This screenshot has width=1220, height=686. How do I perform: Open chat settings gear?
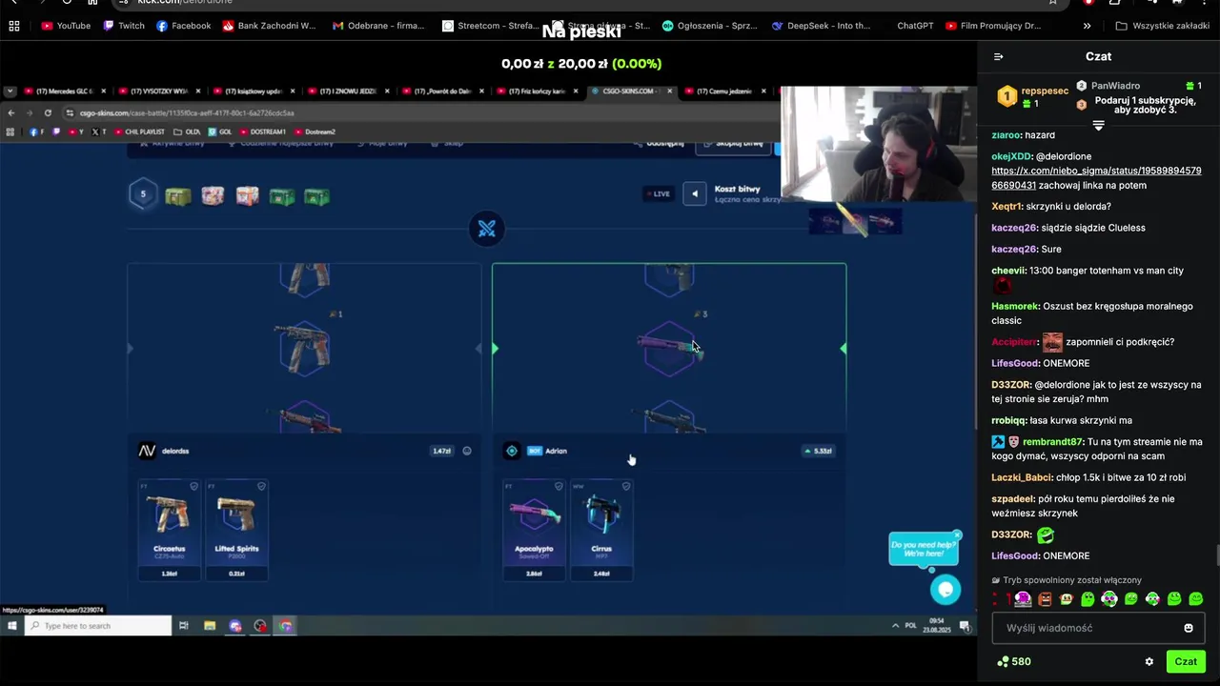(1149, 661)
